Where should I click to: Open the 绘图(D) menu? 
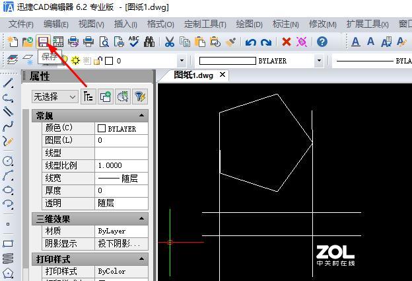click(x=249, y=24)
